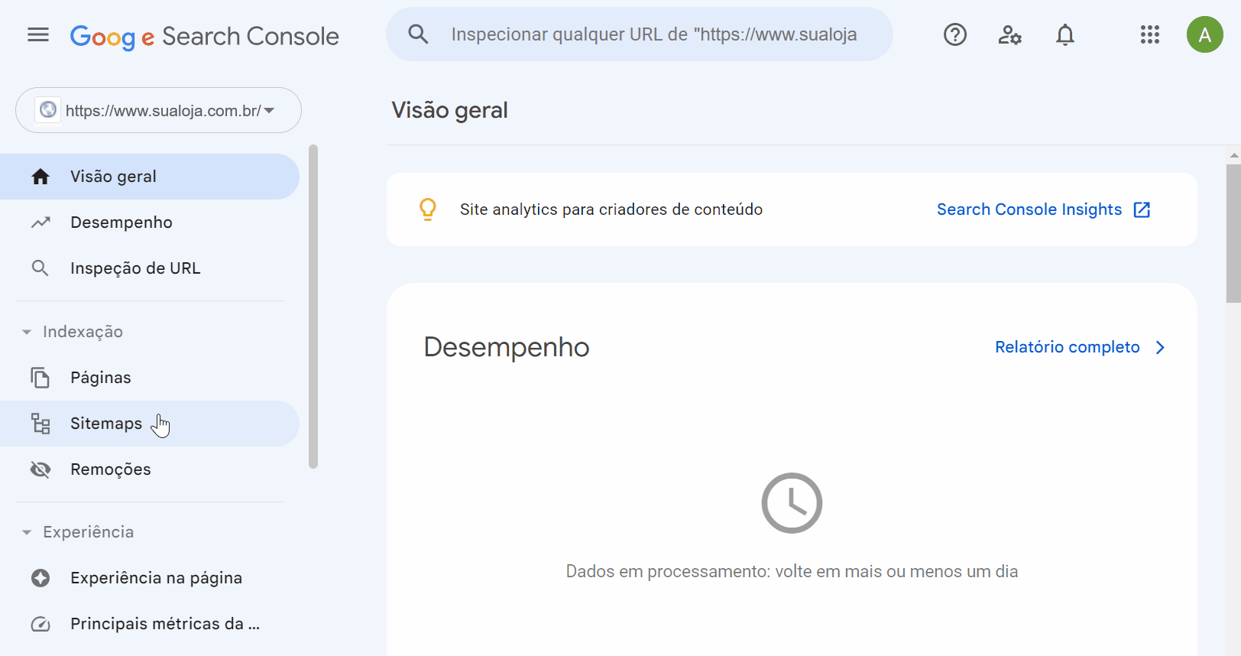This screenshot has height=656, width=1241.
Task: Click the Google Search Console logo
Action: [x=204, y=36]
